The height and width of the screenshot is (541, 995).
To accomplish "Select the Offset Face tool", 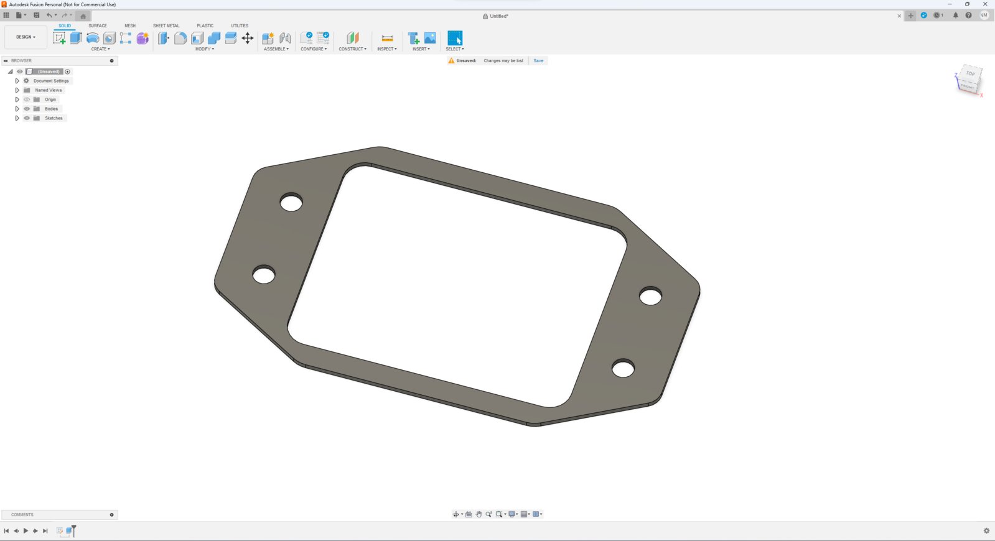I will pyautogui.click(x=231, y=38).
